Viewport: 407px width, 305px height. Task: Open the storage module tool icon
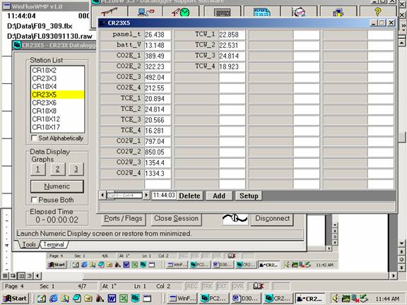click(x=338, y=12)
